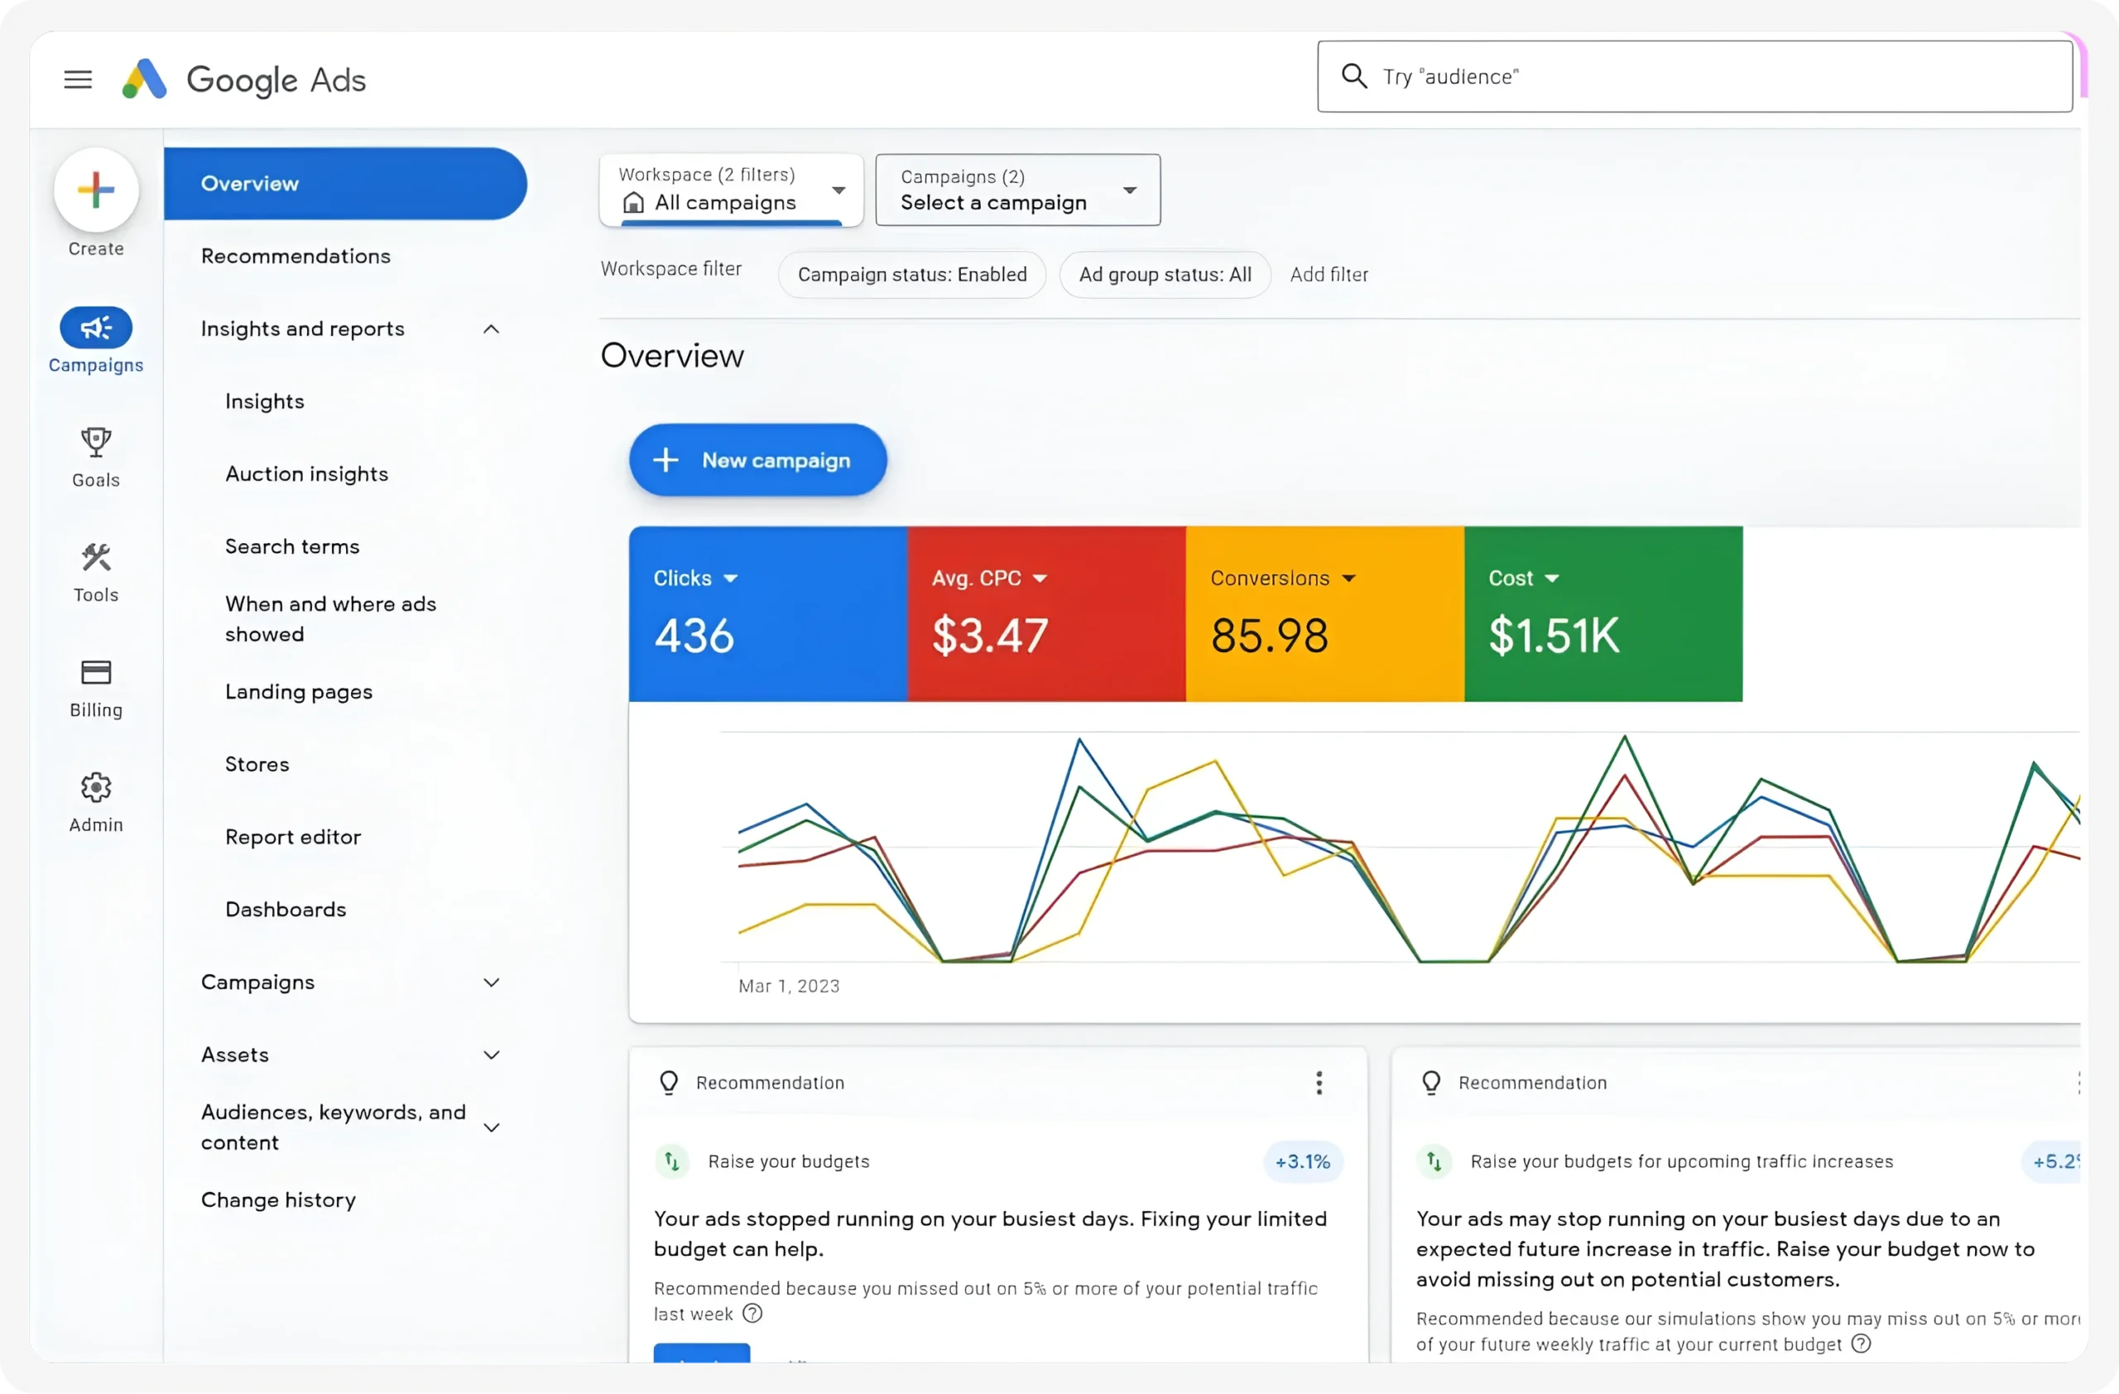Viewport: 2119px width, 1394px height.
Task: Open Dashboards
Action: [x=285, y=910]
